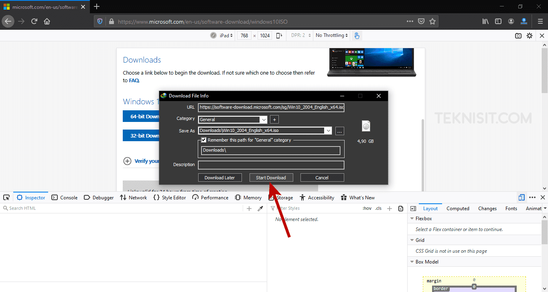Click the tracking protection shield icon
Viewport: 548px width, 292px height.
(100, 22)
